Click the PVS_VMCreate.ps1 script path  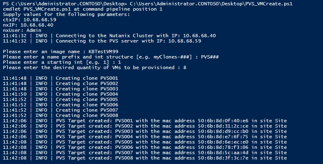coord(211,4)
